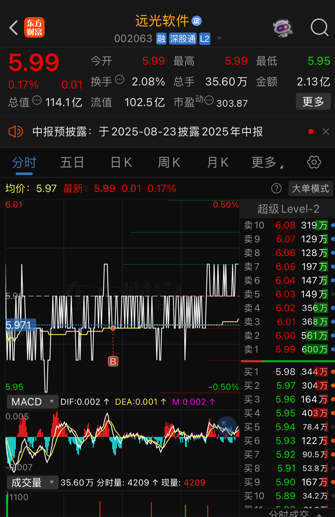Tap the B buy marker on chart
335x517 pixels.
tap(113, 362)
